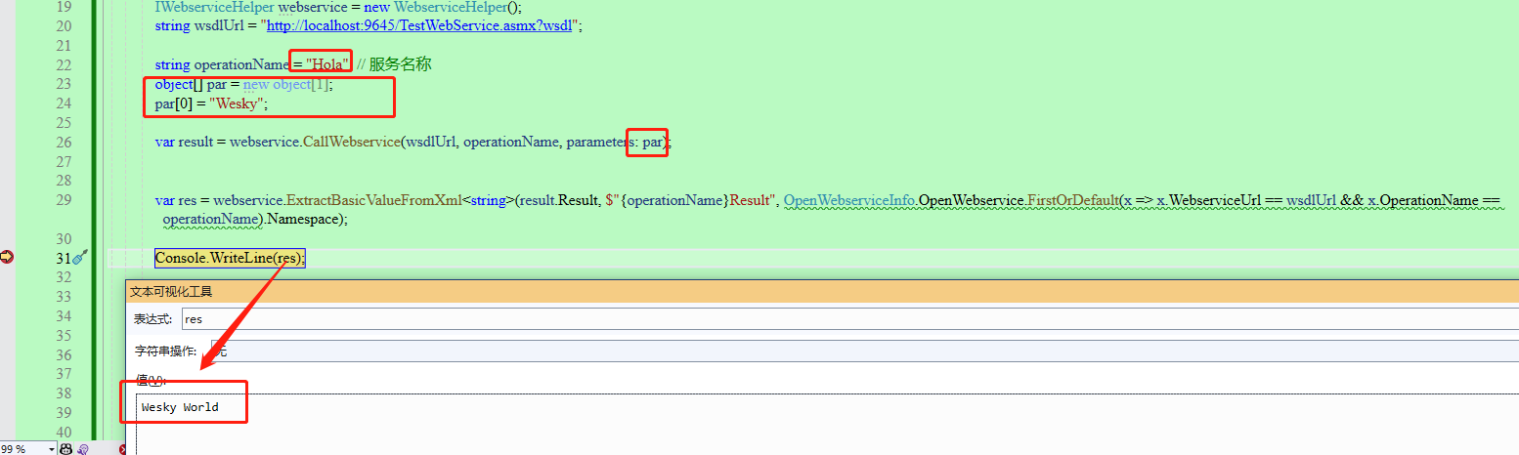The image size is (1519, 455).
Task: Click the purple icon in bottom status strip
Action: point(84,448)
